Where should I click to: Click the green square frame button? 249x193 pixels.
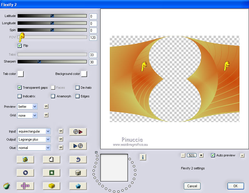[x=52, y=173]
